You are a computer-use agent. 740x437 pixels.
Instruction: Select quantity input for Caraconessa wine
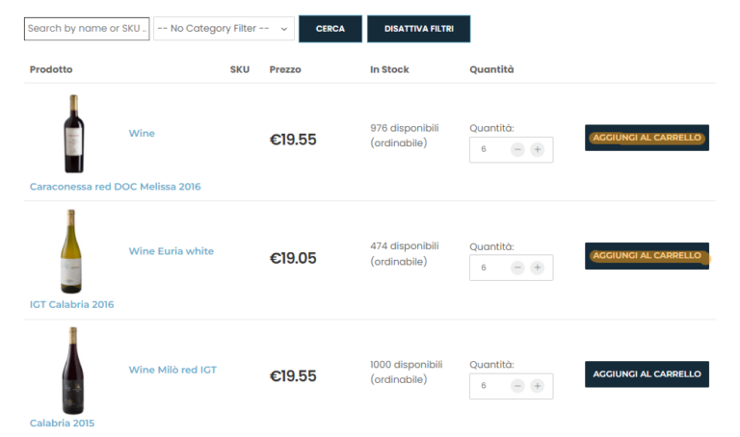click(489, 149)
